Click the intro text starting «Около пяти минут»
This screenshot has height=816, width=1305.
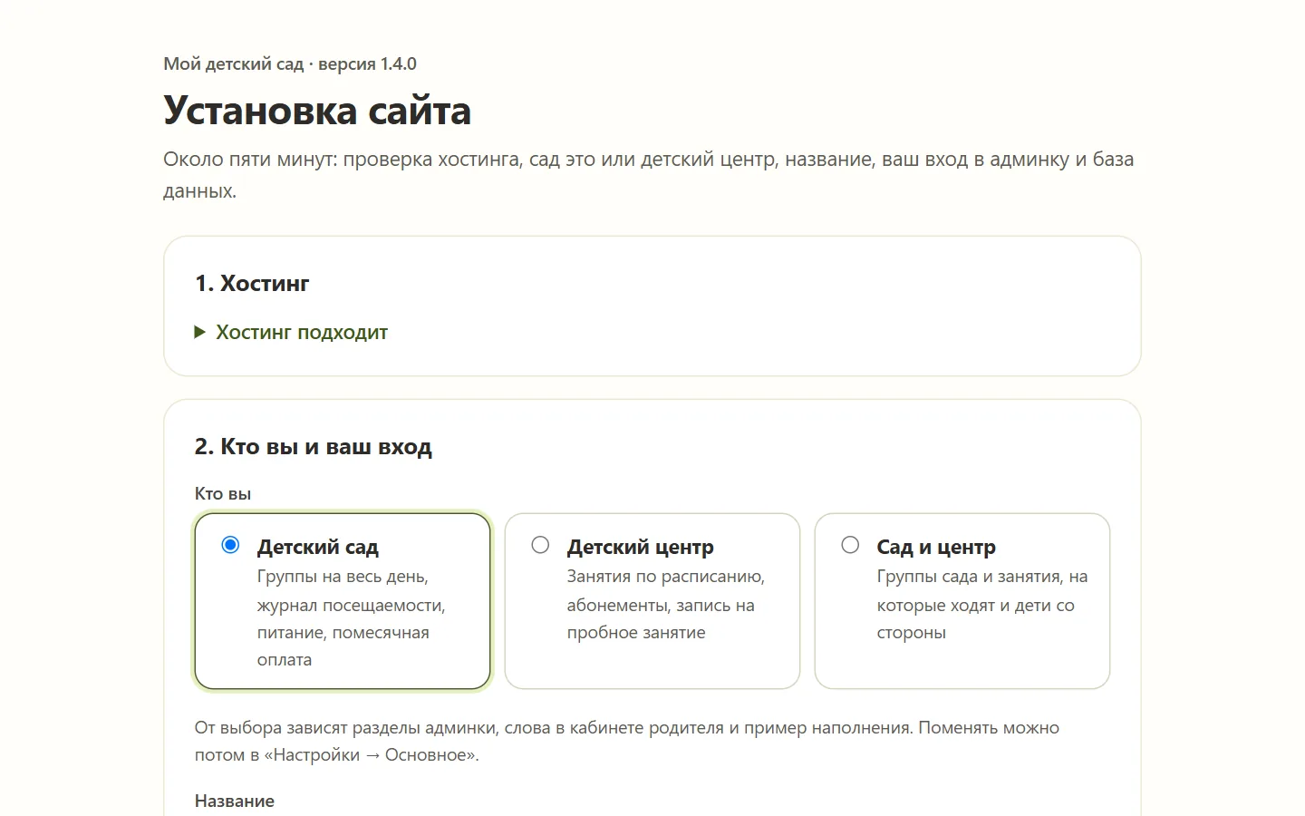pos(649,175)
